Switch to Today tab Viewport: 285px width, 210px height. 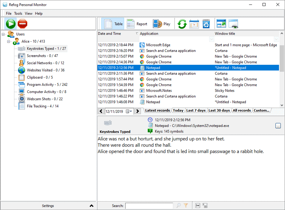pyautogui.click(x=178, y=110)
